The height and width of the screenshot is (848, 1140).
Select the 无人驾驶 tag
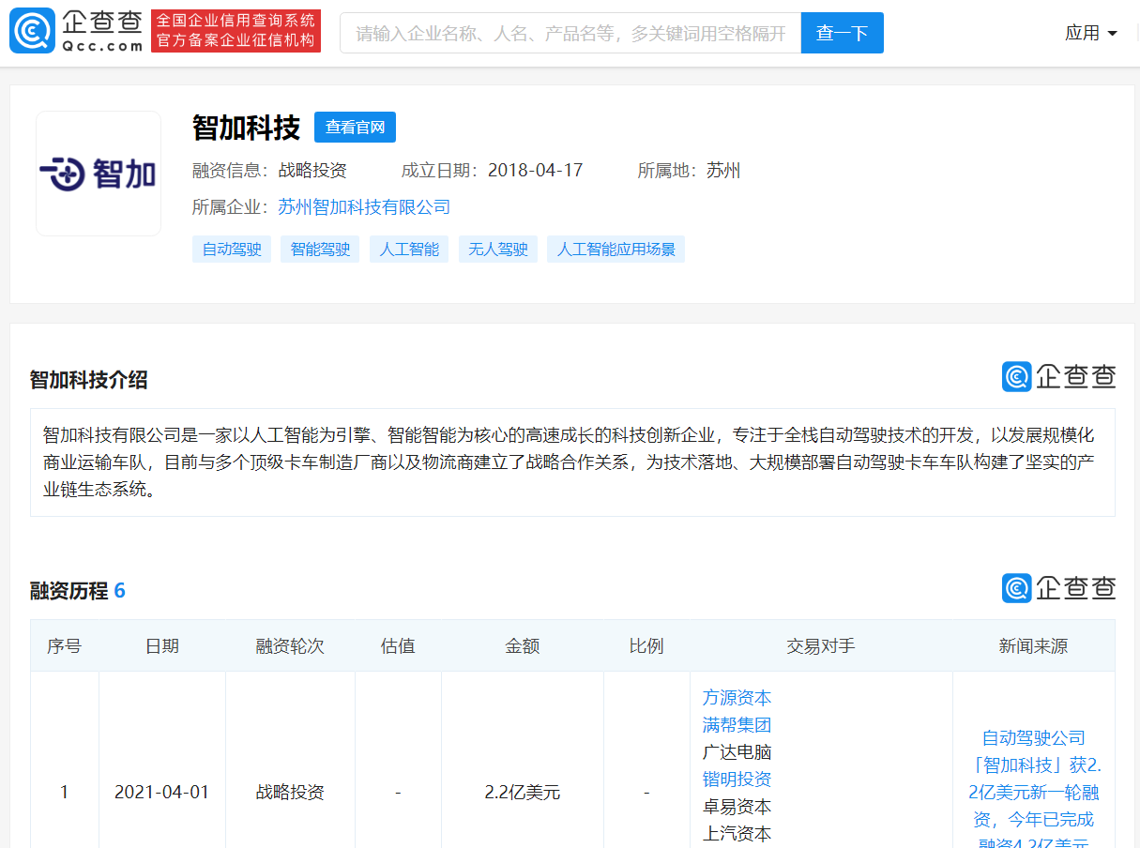coord(497,249)
